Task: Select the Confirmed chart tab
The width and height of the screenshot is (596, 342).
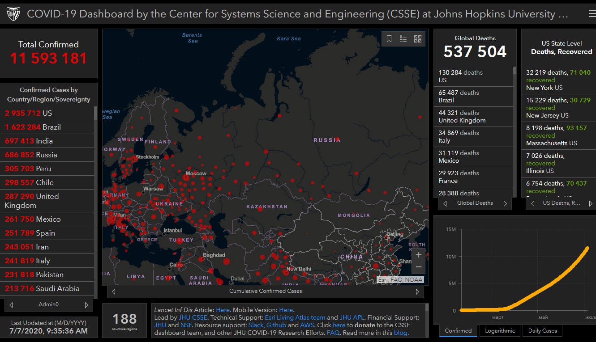Action: 458,331
